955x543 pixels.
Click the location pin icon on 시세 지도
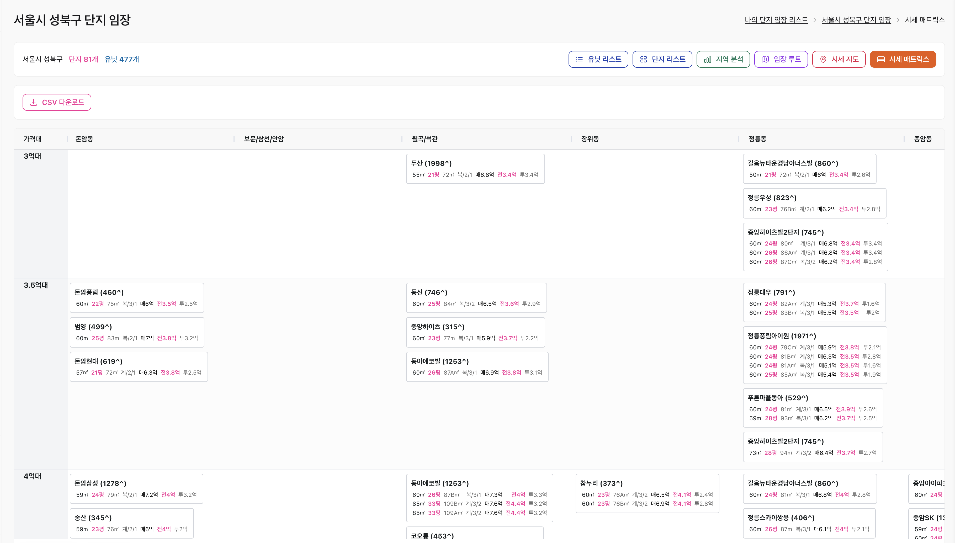click(823, 59)
